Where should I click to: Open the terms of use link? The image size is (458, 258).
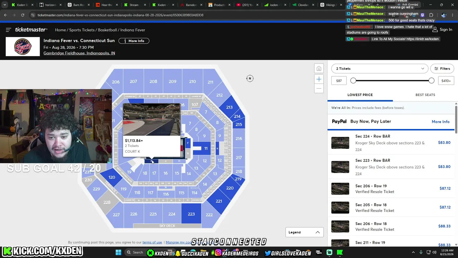point(152,242)
